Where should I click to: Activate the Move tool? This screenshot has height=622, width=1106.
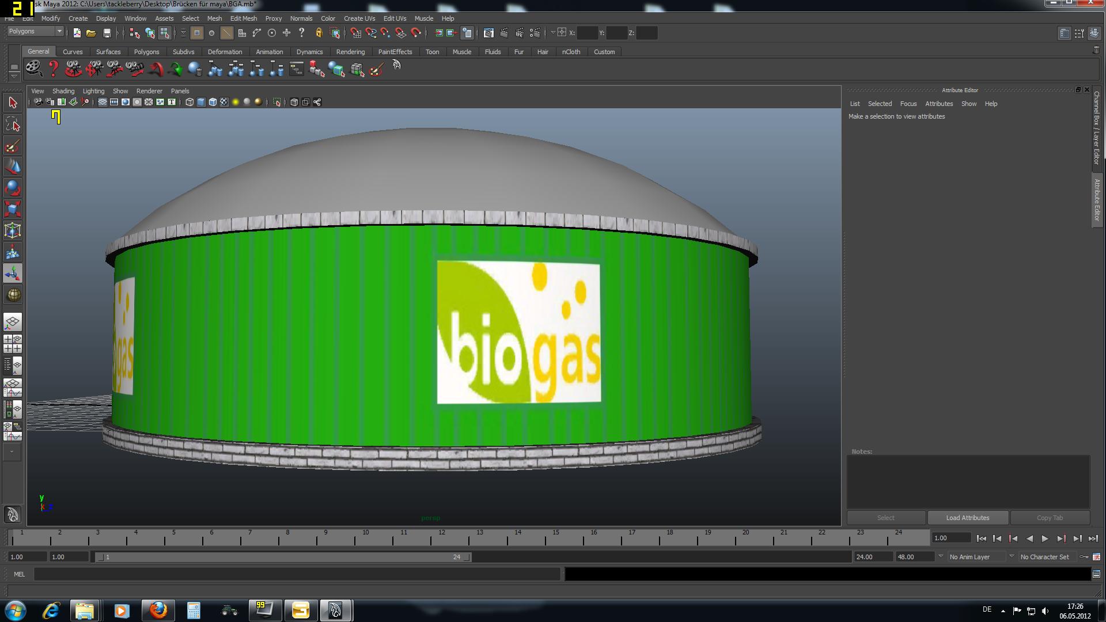coord(13,167)
